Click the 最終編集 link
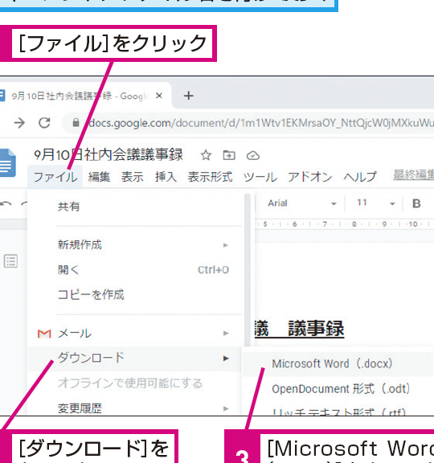The height and width of the screenshot is (463, 434). coord(413,175)
